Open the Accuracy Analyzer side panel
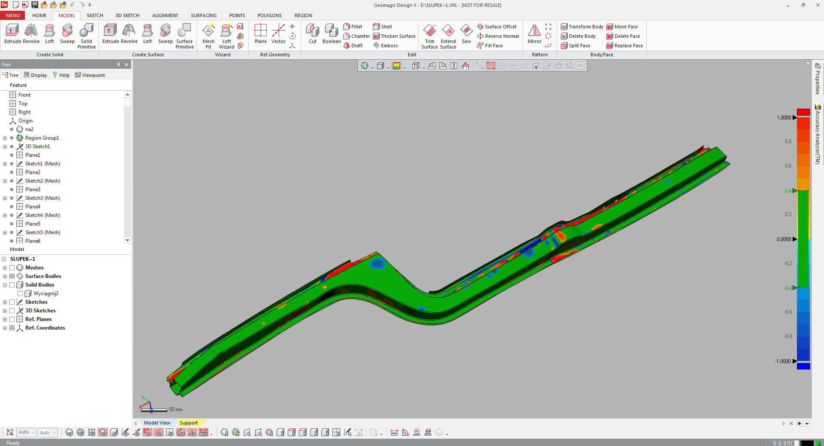 point(818,134)
